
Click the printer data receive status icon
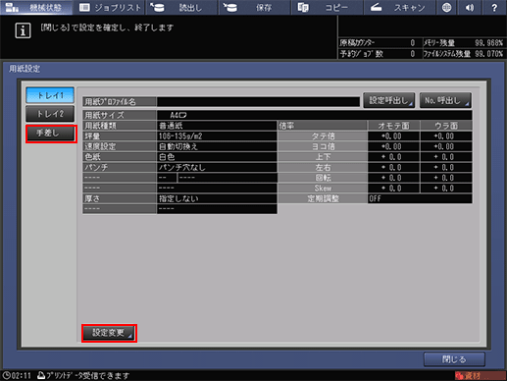click(41, 375)
